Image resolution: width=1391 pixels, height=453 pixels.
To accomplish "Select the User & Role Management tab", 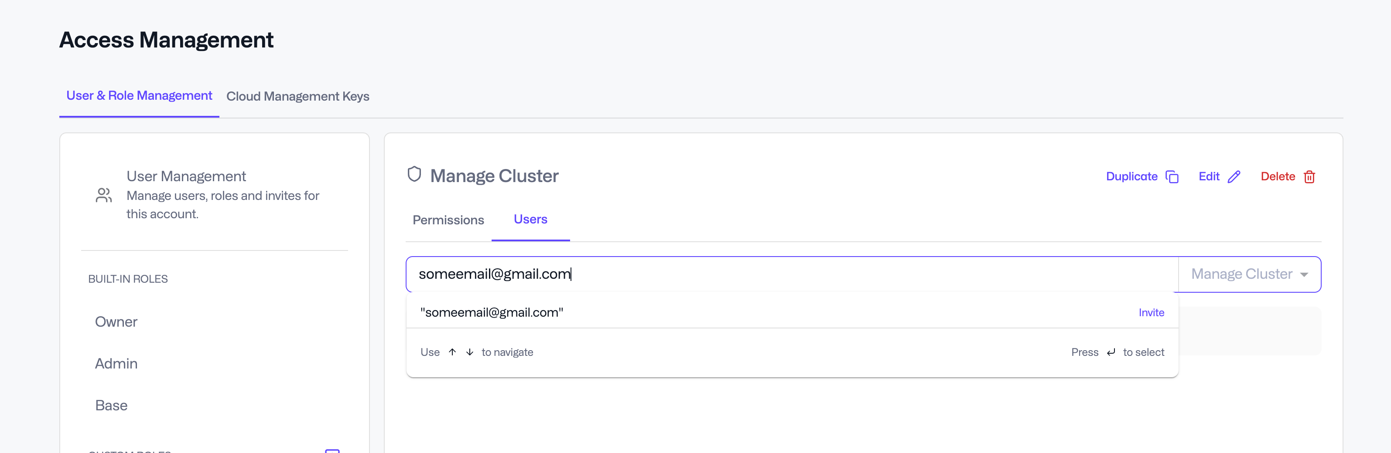I will pos(139,96).
